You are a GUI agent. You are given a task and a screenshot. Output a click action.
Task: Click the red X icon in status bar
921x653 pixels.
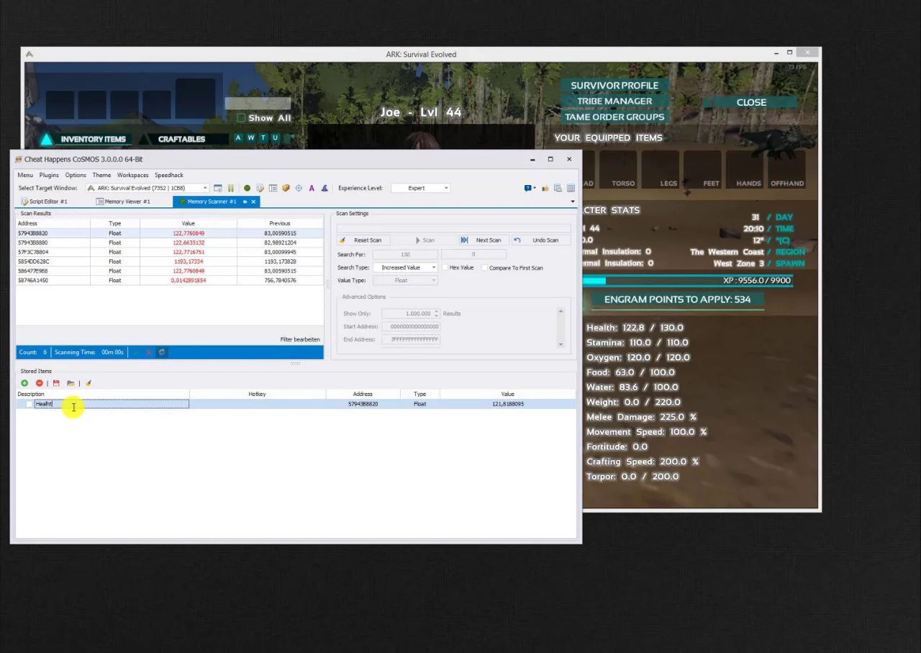(x=149, y=352)
